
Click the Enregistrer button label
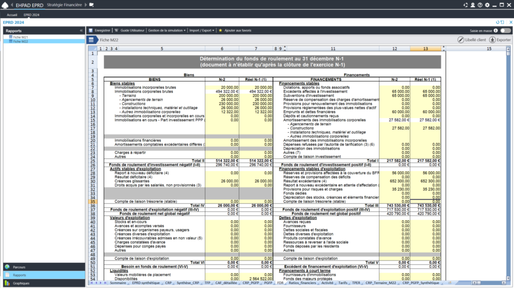click(102, 31)
